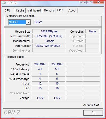This screenshot has height=119, width=106.
Task: Close the CPU-Z window
Action: click(99, 2)
